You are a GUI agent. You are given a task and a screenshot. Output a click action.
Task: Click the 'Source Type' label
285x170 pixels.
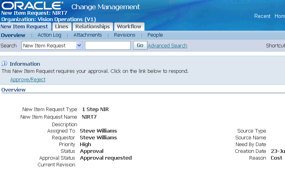pos(252,131)
